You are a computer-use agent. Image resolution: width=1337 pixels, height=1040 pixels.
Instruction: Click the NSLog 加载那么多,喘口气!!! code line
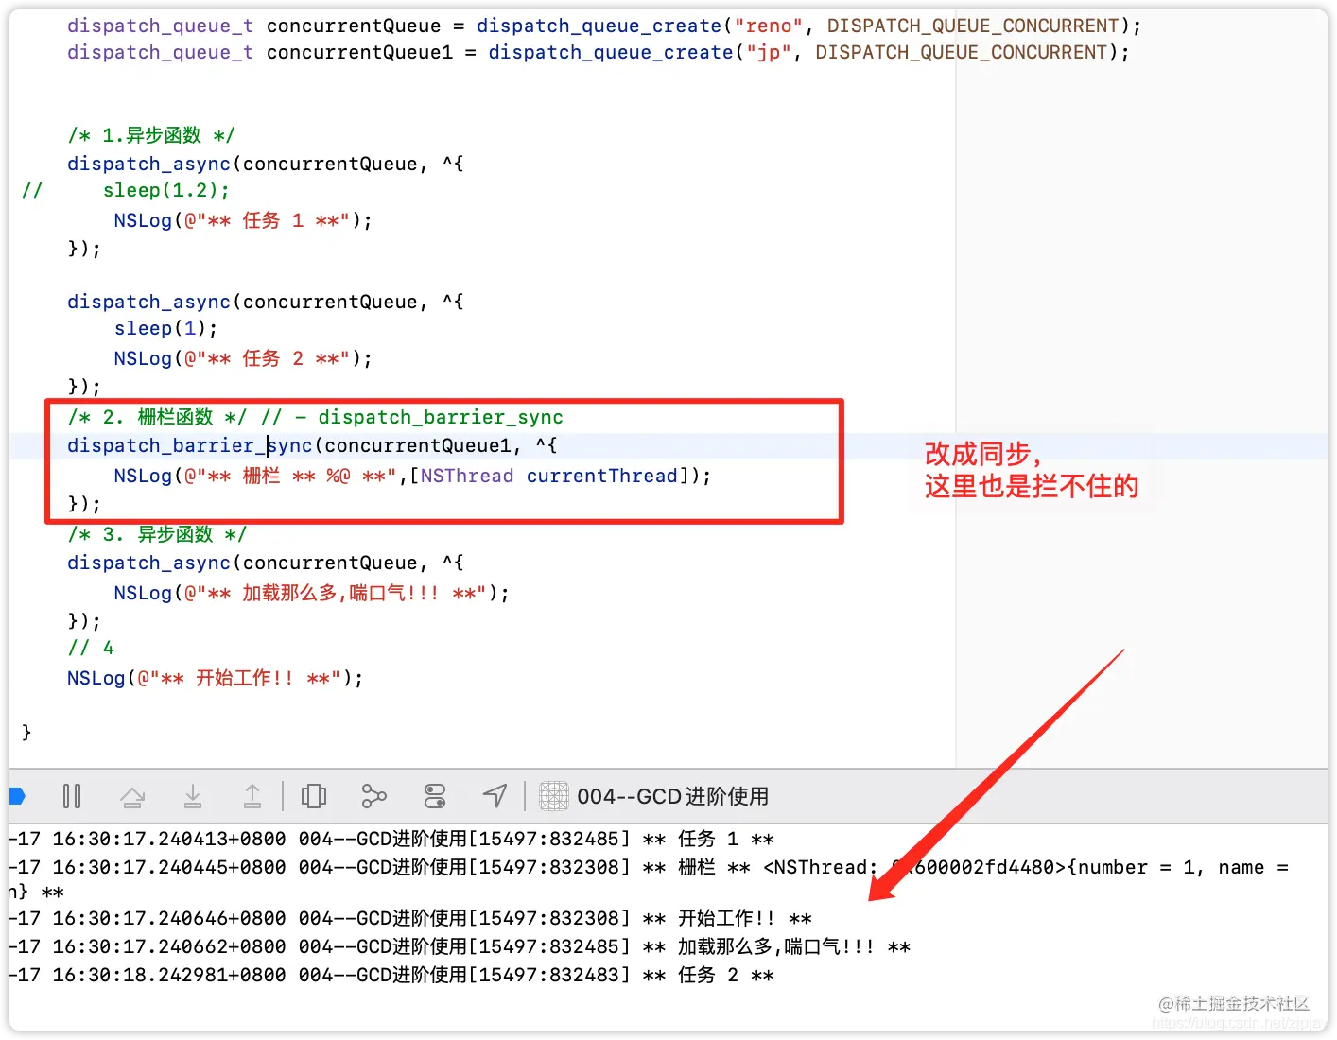point(312,593)
